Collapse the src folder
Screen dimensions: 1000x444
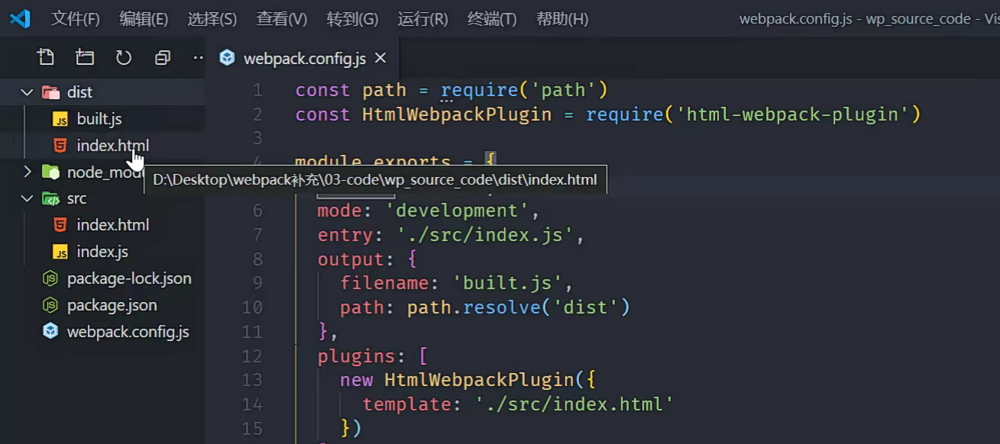(x=28, y=198)
